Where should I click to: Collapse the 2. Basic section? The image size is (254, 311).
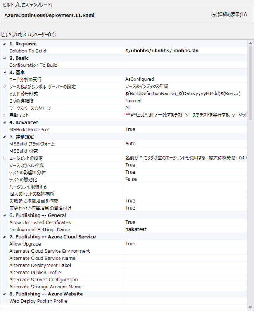click(x=5, y=58)
